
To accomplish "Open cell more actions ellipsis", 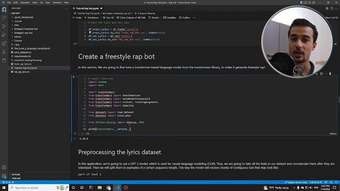I will pos(326,74).
